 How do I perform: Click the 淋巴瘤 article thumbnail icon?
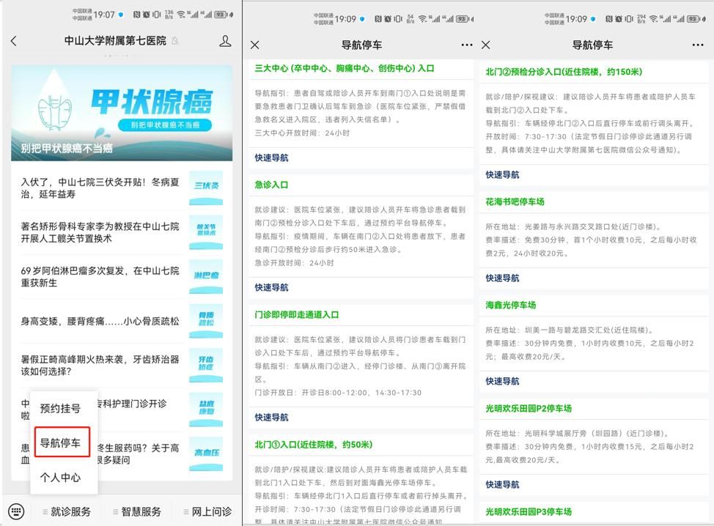point(206,275)
